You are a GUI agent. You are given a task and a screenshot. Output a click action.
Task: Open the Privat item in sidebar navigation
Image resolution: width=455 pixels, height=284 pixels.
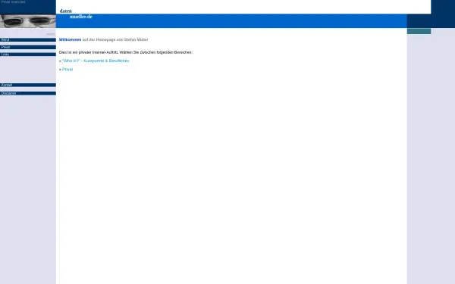tap(28, 47)
